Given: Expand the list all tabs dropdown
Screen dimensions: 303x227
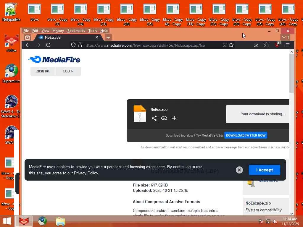Looking at the screenshot, I should pyautogui.click(x=285, y=37).
